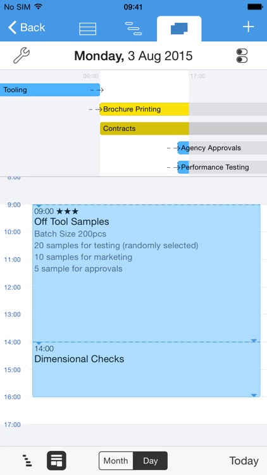Open the Dimensional Checks event
The width and height of the screenshot is (267, 475).
click(147, 370)
